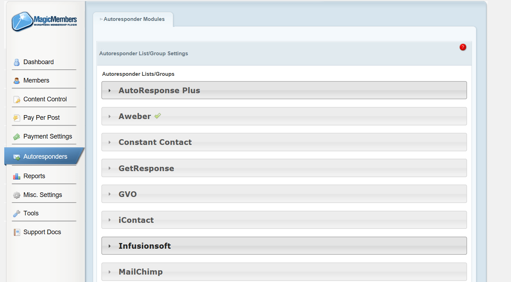
Task: Click the Pay Per Post icon
Action: pos(17,118)
